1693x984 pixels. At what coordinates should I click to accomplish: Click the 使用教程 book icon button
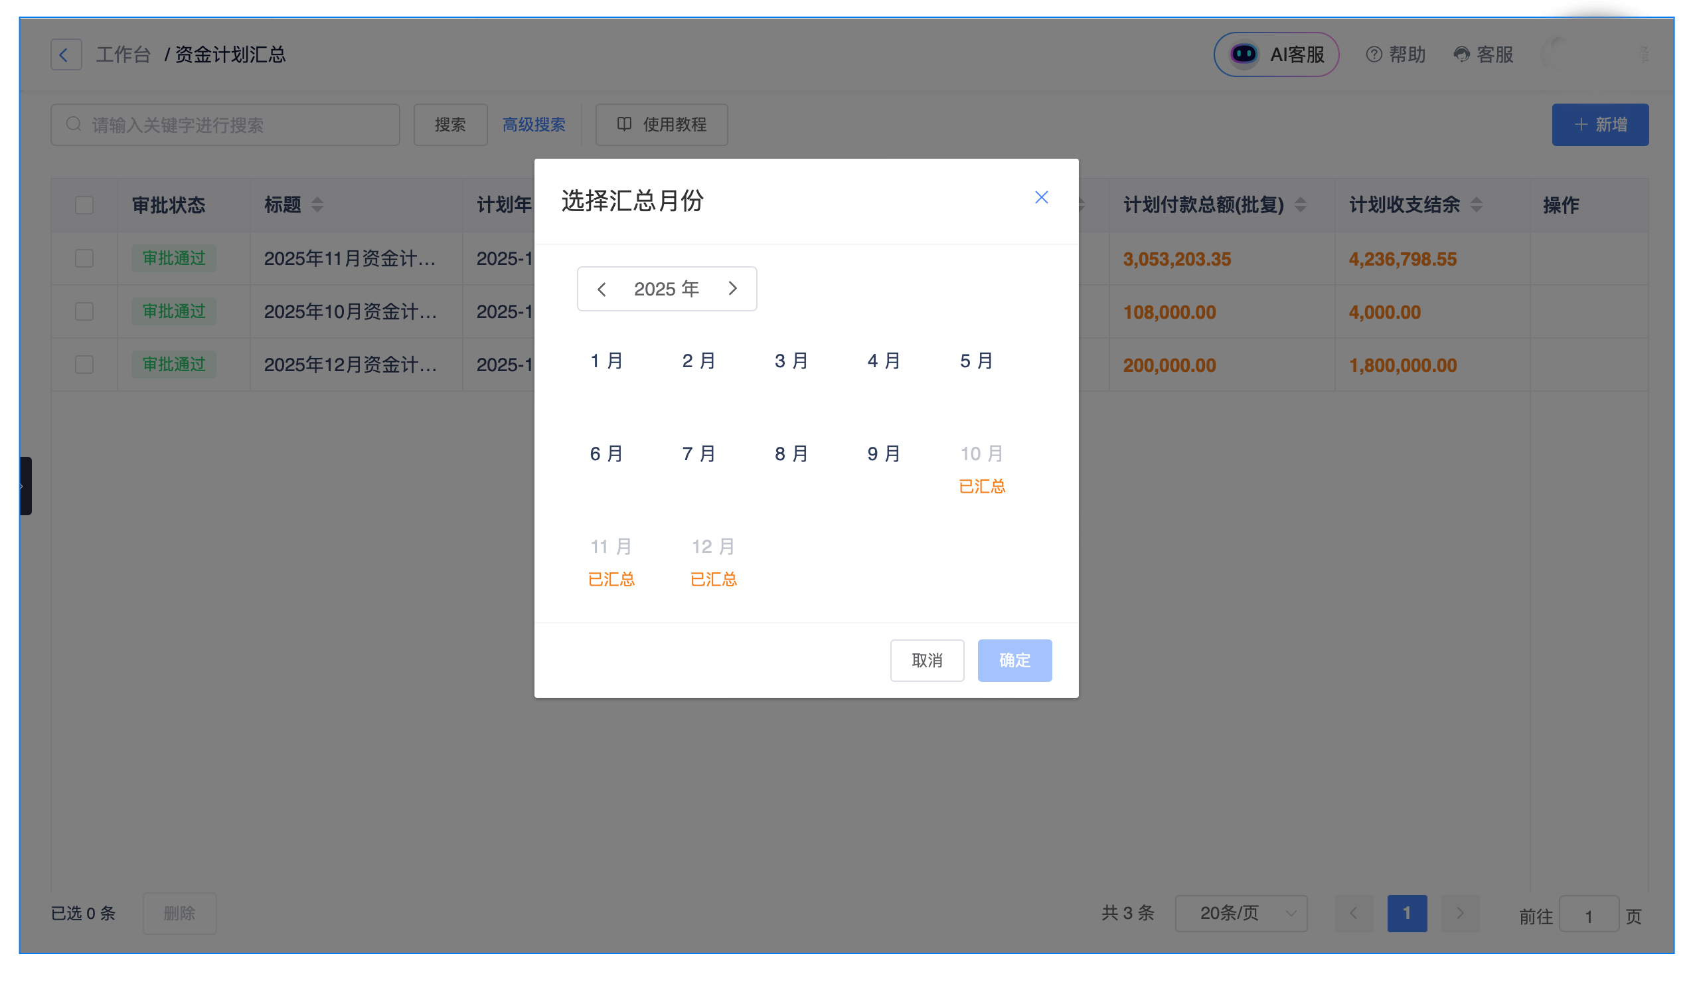[661, 125]
